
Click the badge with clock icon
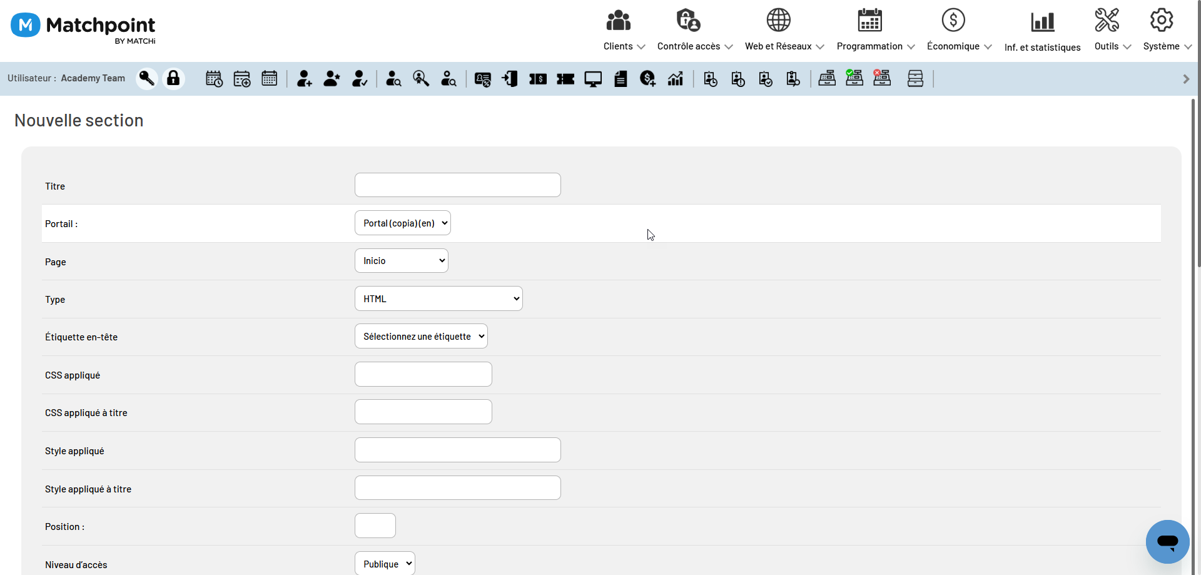pos(711,79)
